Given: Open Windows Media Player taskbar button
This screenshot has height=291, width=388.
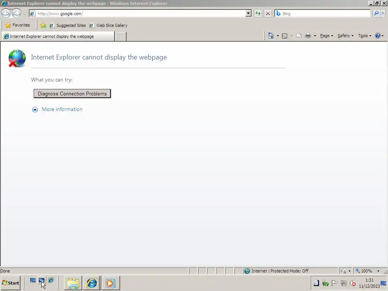Looking at the screenshot, I should pos(110,283).
